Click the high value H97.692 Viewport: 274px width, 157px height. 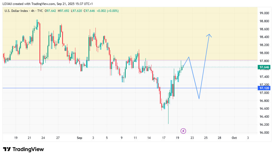click(63, 11)
